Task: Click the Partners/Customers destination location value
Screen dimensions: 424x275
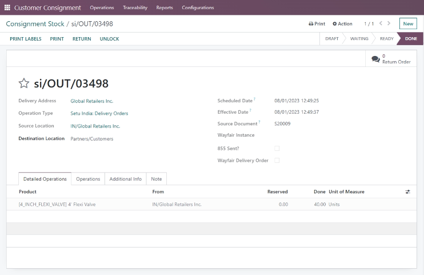Action: coord(92,139)
